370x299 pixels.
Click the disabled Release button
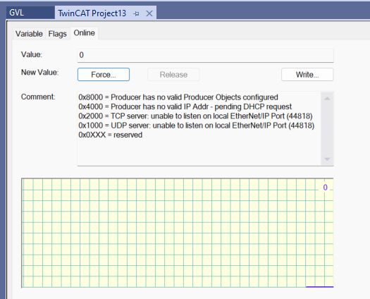click(x=173, y=74)
